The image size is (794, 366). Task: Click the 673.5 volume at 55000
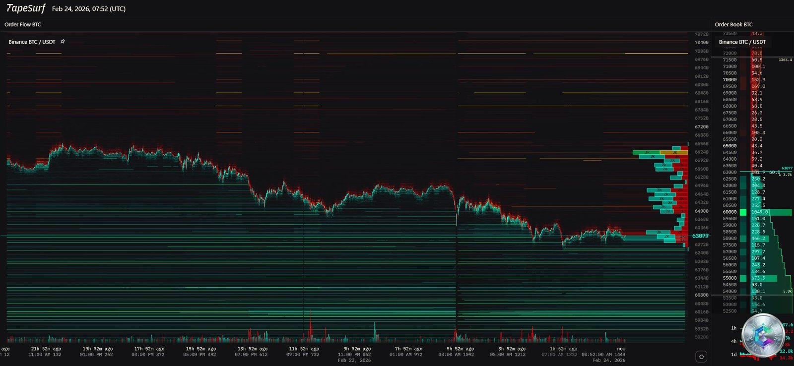coord(758,278)
